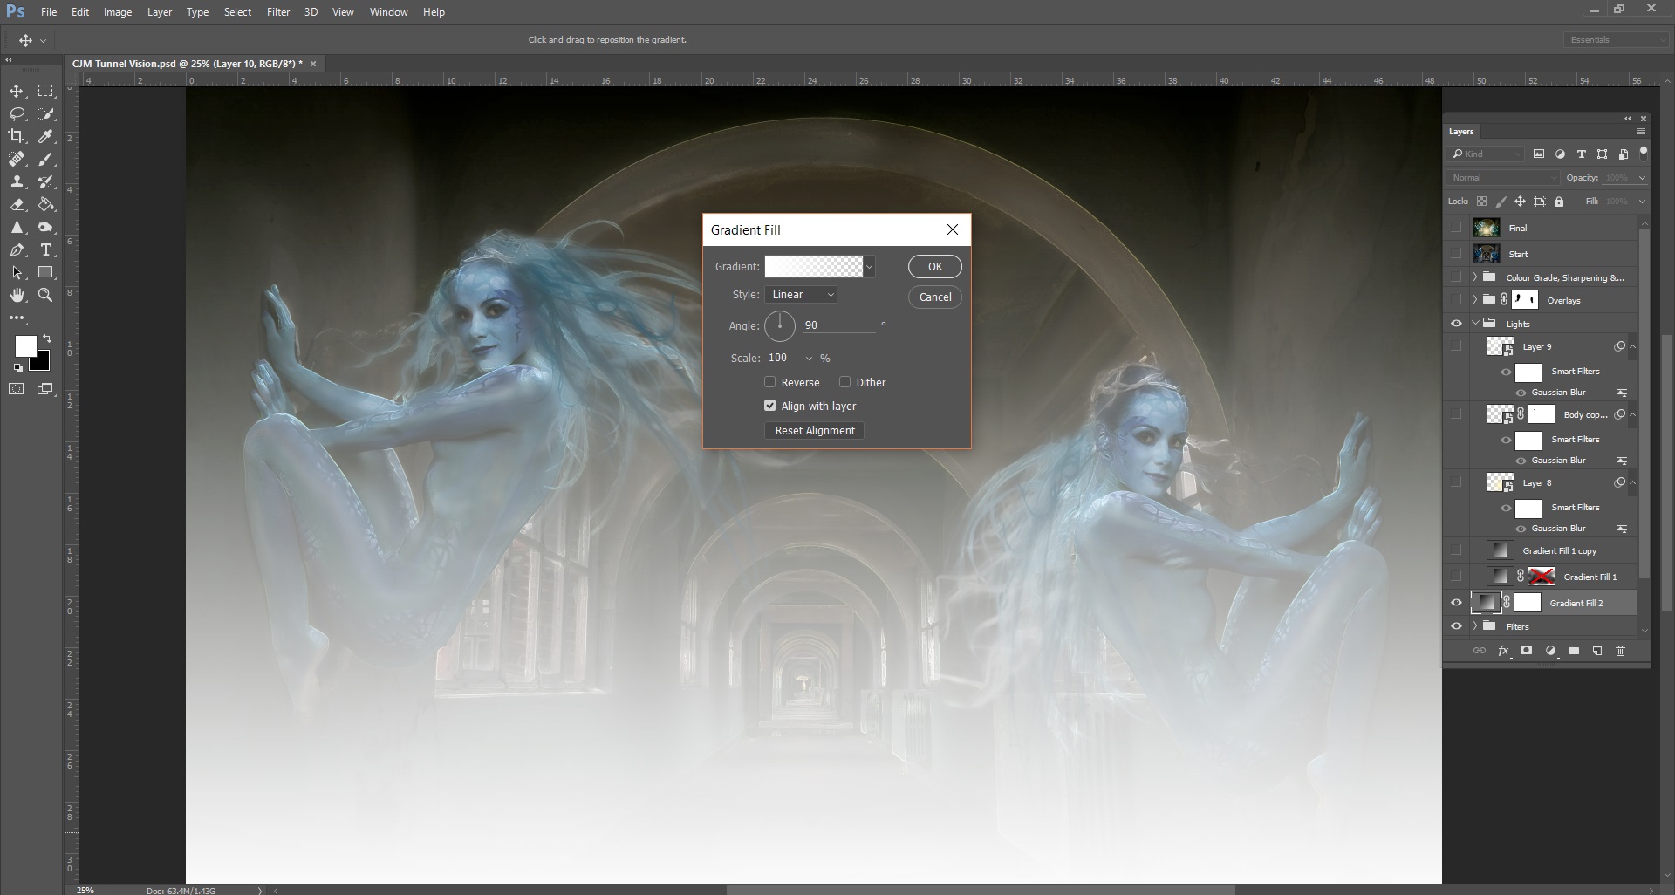Viewport: 1675px width, 895px height.
Task: Expand the Colour Grade, Sharpening group
Action: click(x=1475, y=277)
